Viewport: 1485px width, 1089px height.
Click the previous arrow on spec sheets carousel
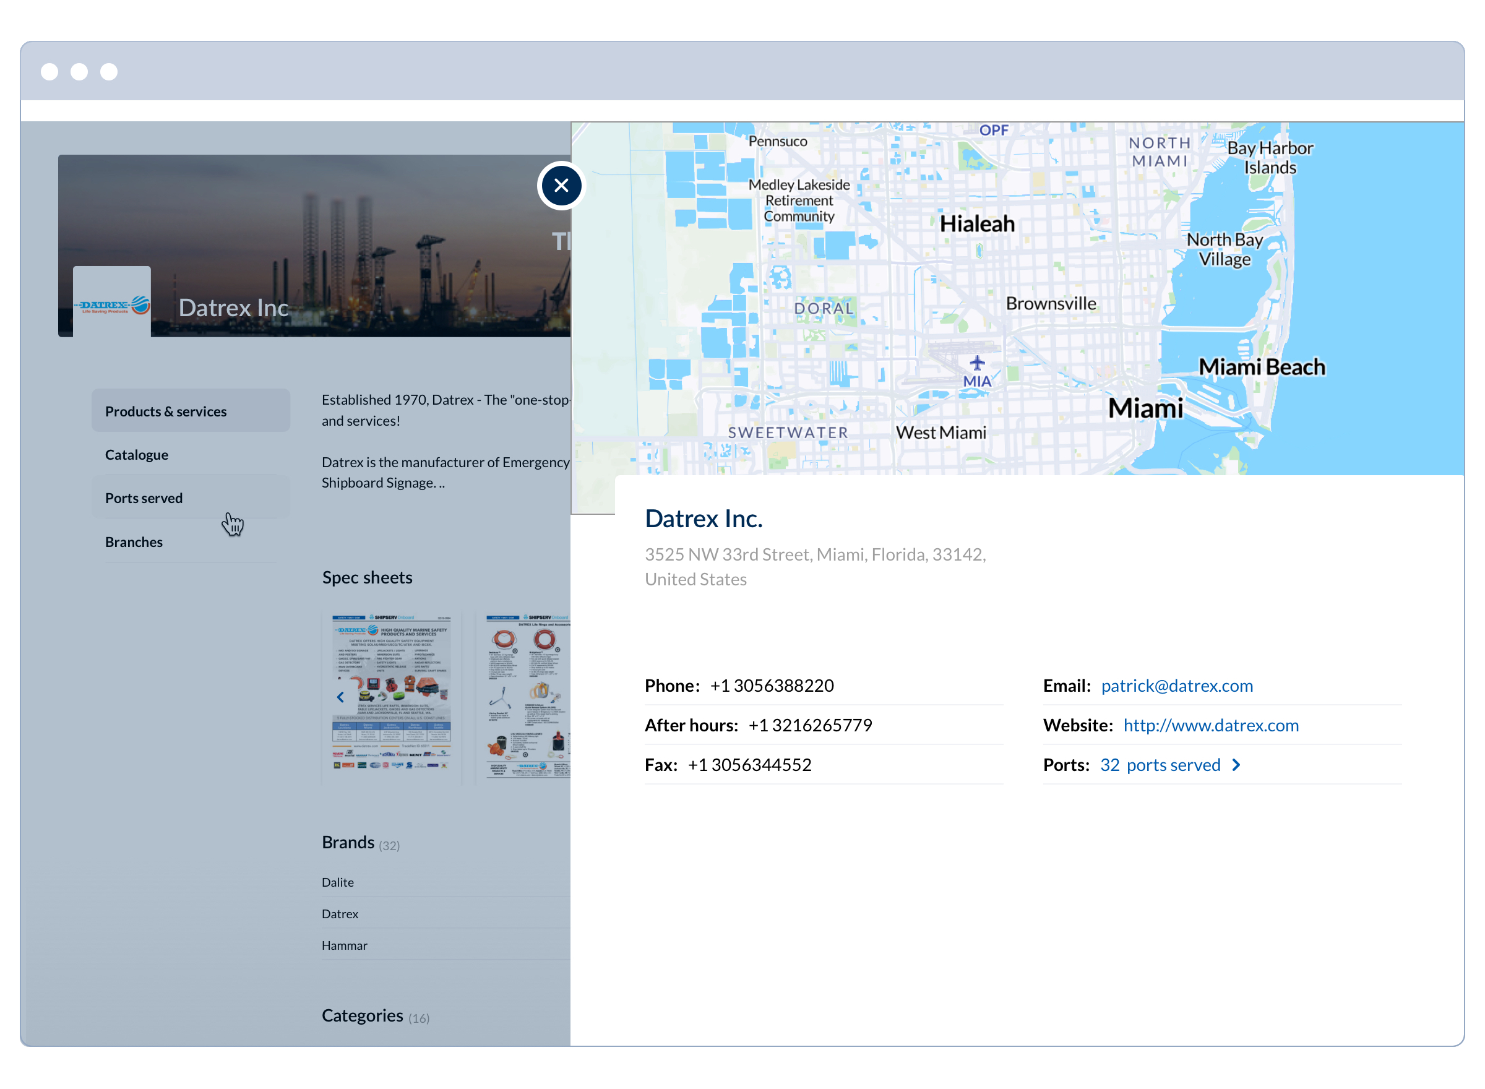click(340, 696)
